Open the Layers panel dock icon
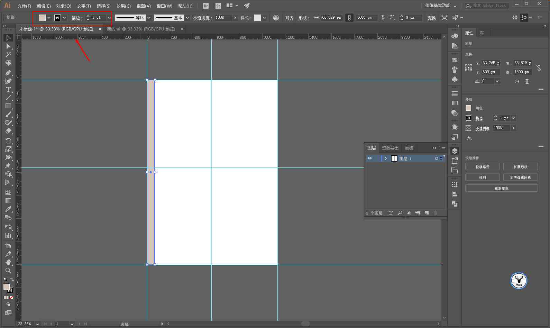The width and height of the screenshot is (550, 328). (x=455, y=151)
